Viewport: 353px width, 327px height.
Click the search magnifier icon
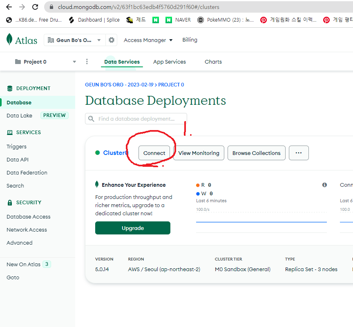(91, 119)
